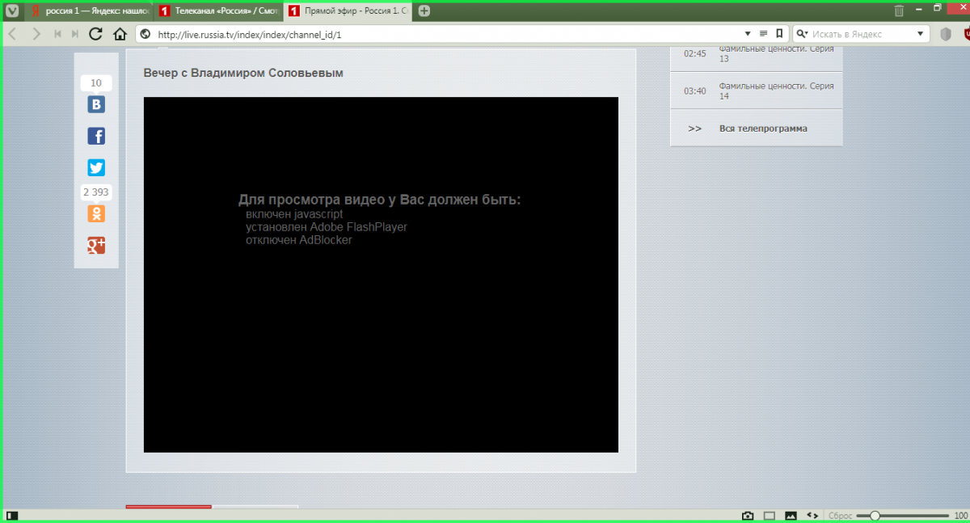Capture a page screenshot with camera icon
Viewport: 970px width, 523px height.
[748, 516]
